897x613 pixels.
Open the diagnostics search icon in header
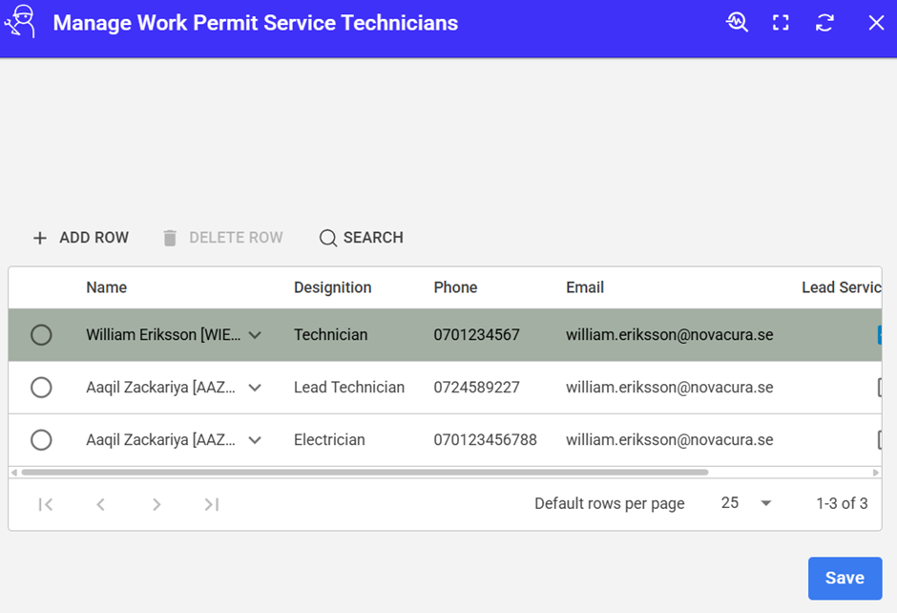click(737, 23)
